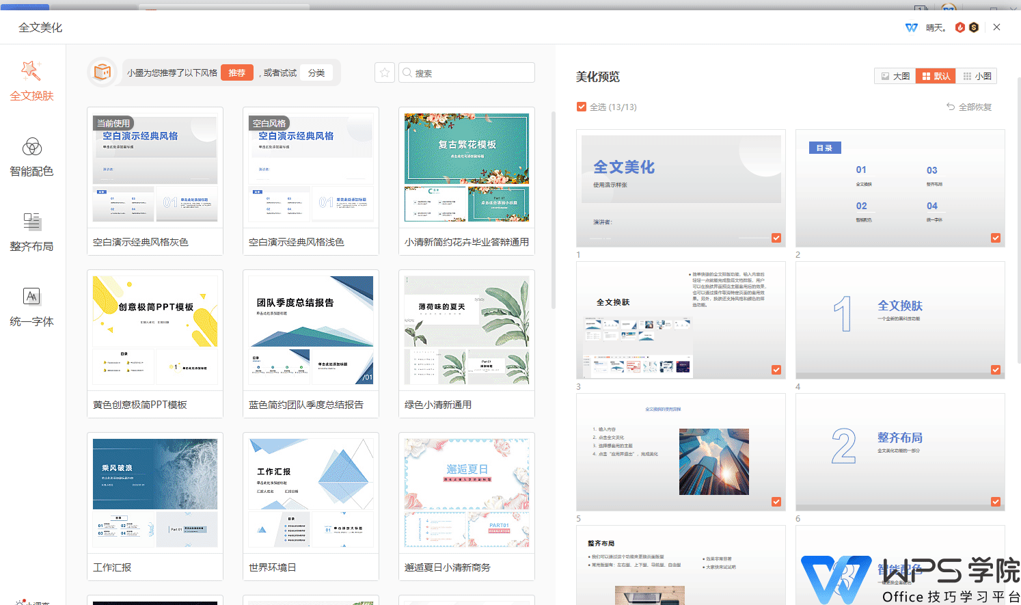Open the 整齐布局 sidebar option
The image size is (1021, 605).
[31, 232]
